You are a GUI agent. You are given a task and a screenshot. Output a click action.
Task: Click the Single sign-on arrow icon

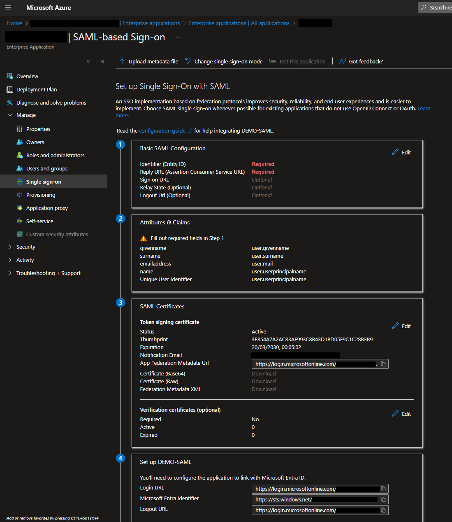tap(20, 182)
